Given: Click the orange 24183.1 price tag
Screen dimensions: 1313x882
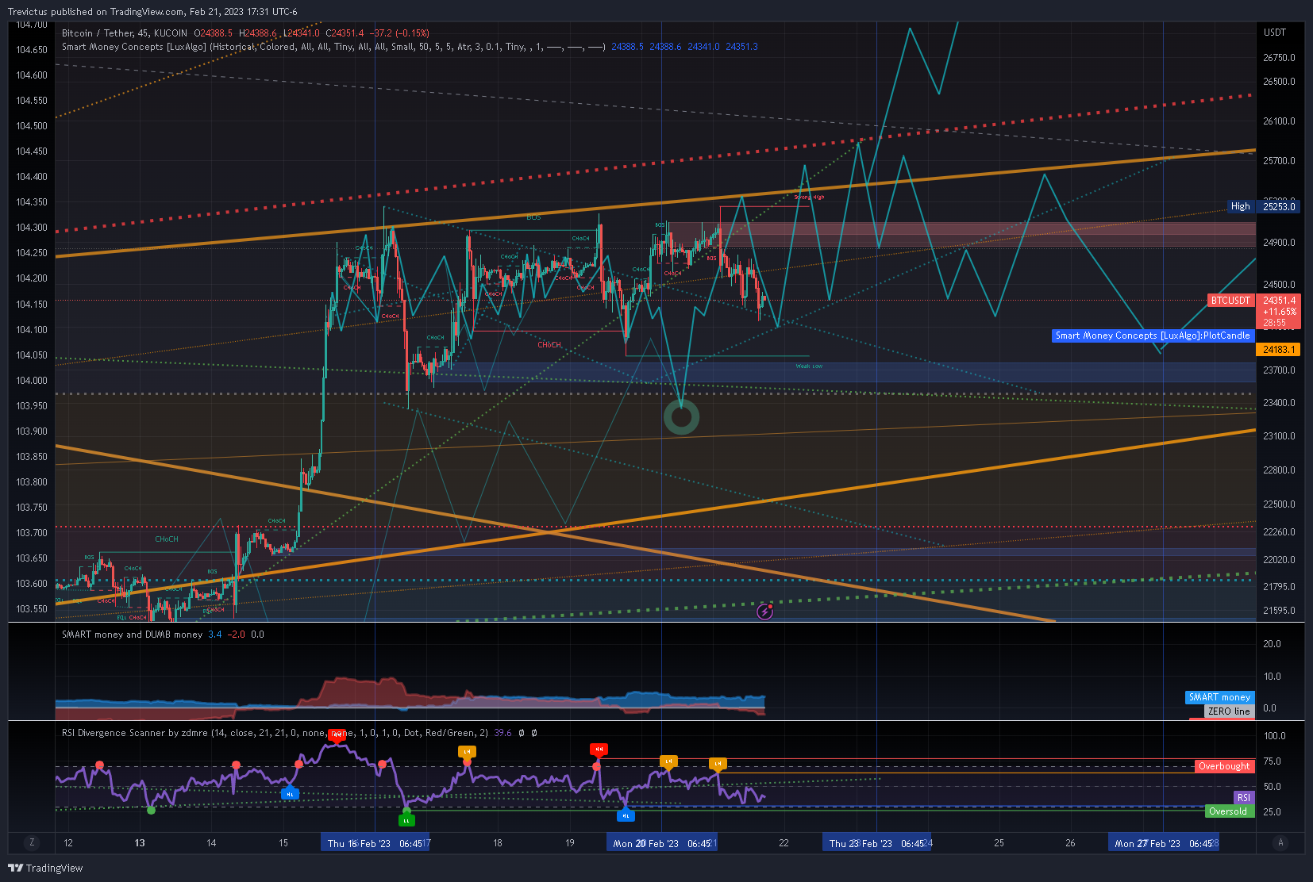Looking at the screenshot, I should 1278,350.
